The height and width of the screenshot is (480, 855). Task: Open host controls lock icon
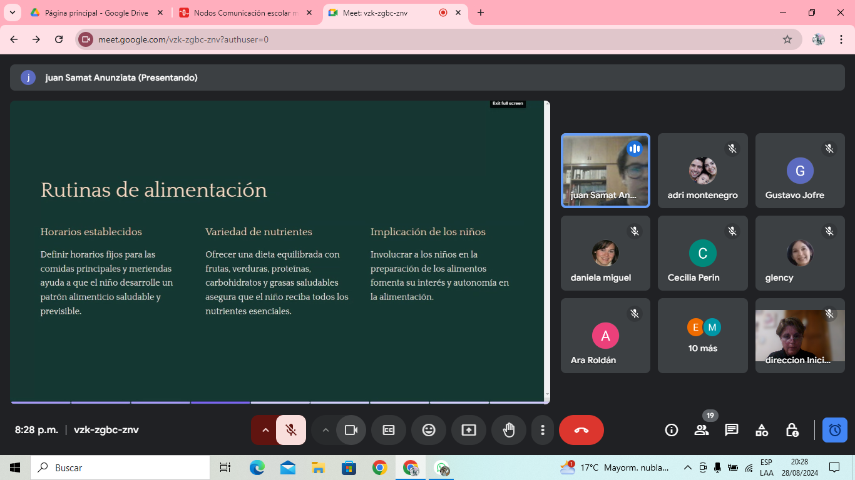pos(792,430)
